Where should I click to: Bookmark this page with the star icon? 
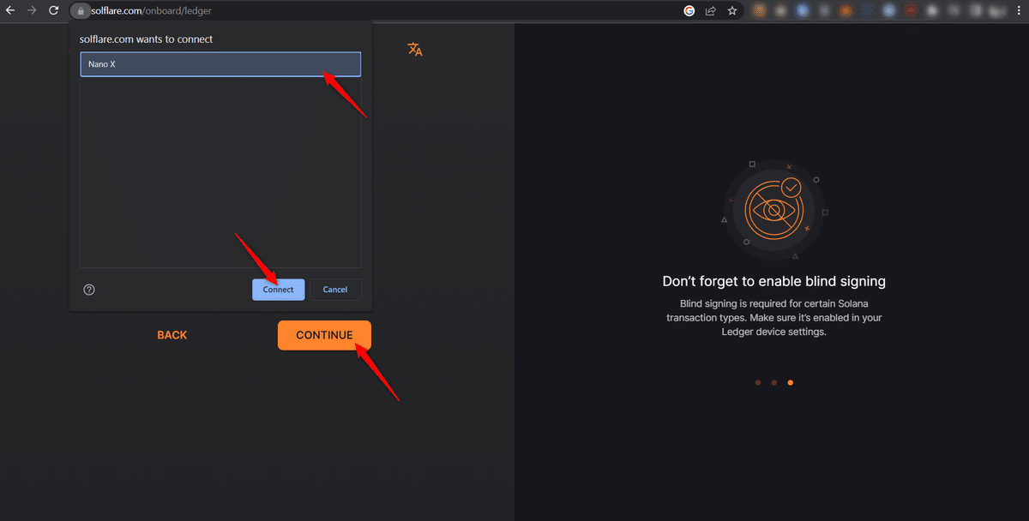(732, 11)
